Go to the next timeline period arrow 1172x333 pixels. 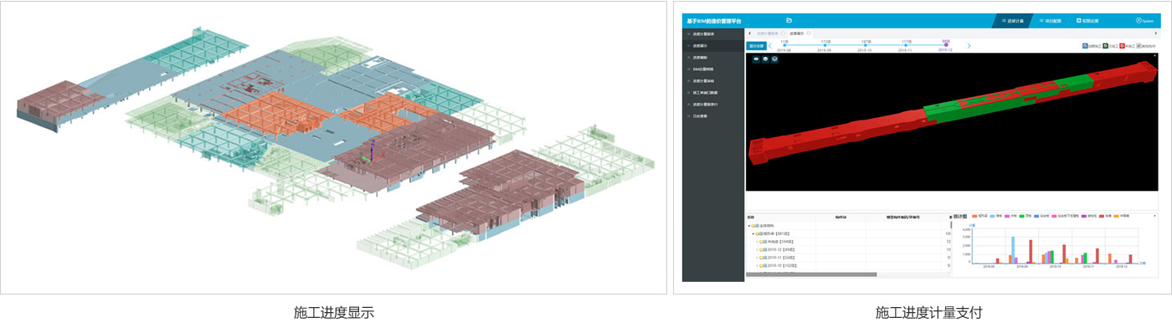pos(969,45)
